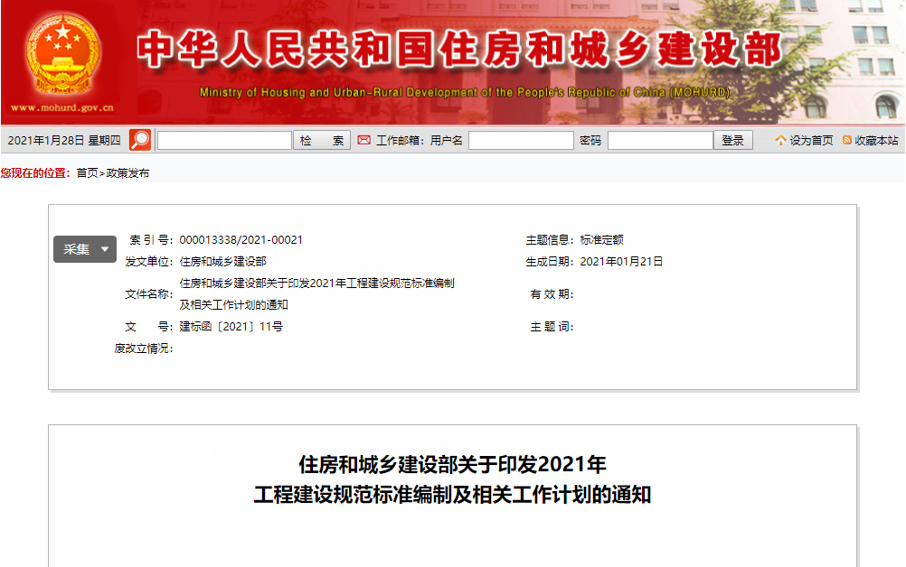Image resolution: width=906 pixels, height=567 pixels.
Task: Click the bold article headline
Action: point(452,479)
